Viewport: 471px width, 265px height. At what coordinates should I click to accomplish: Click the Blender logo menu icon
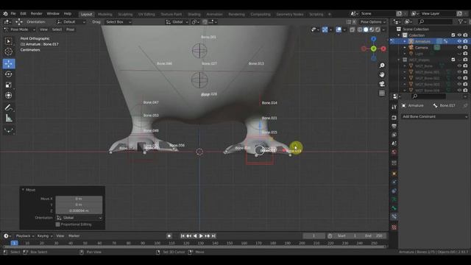(5, 13)
